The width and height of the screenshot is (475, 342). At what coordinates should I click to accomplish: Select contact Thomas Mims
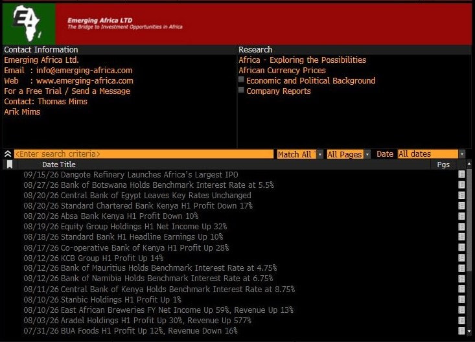62,101
